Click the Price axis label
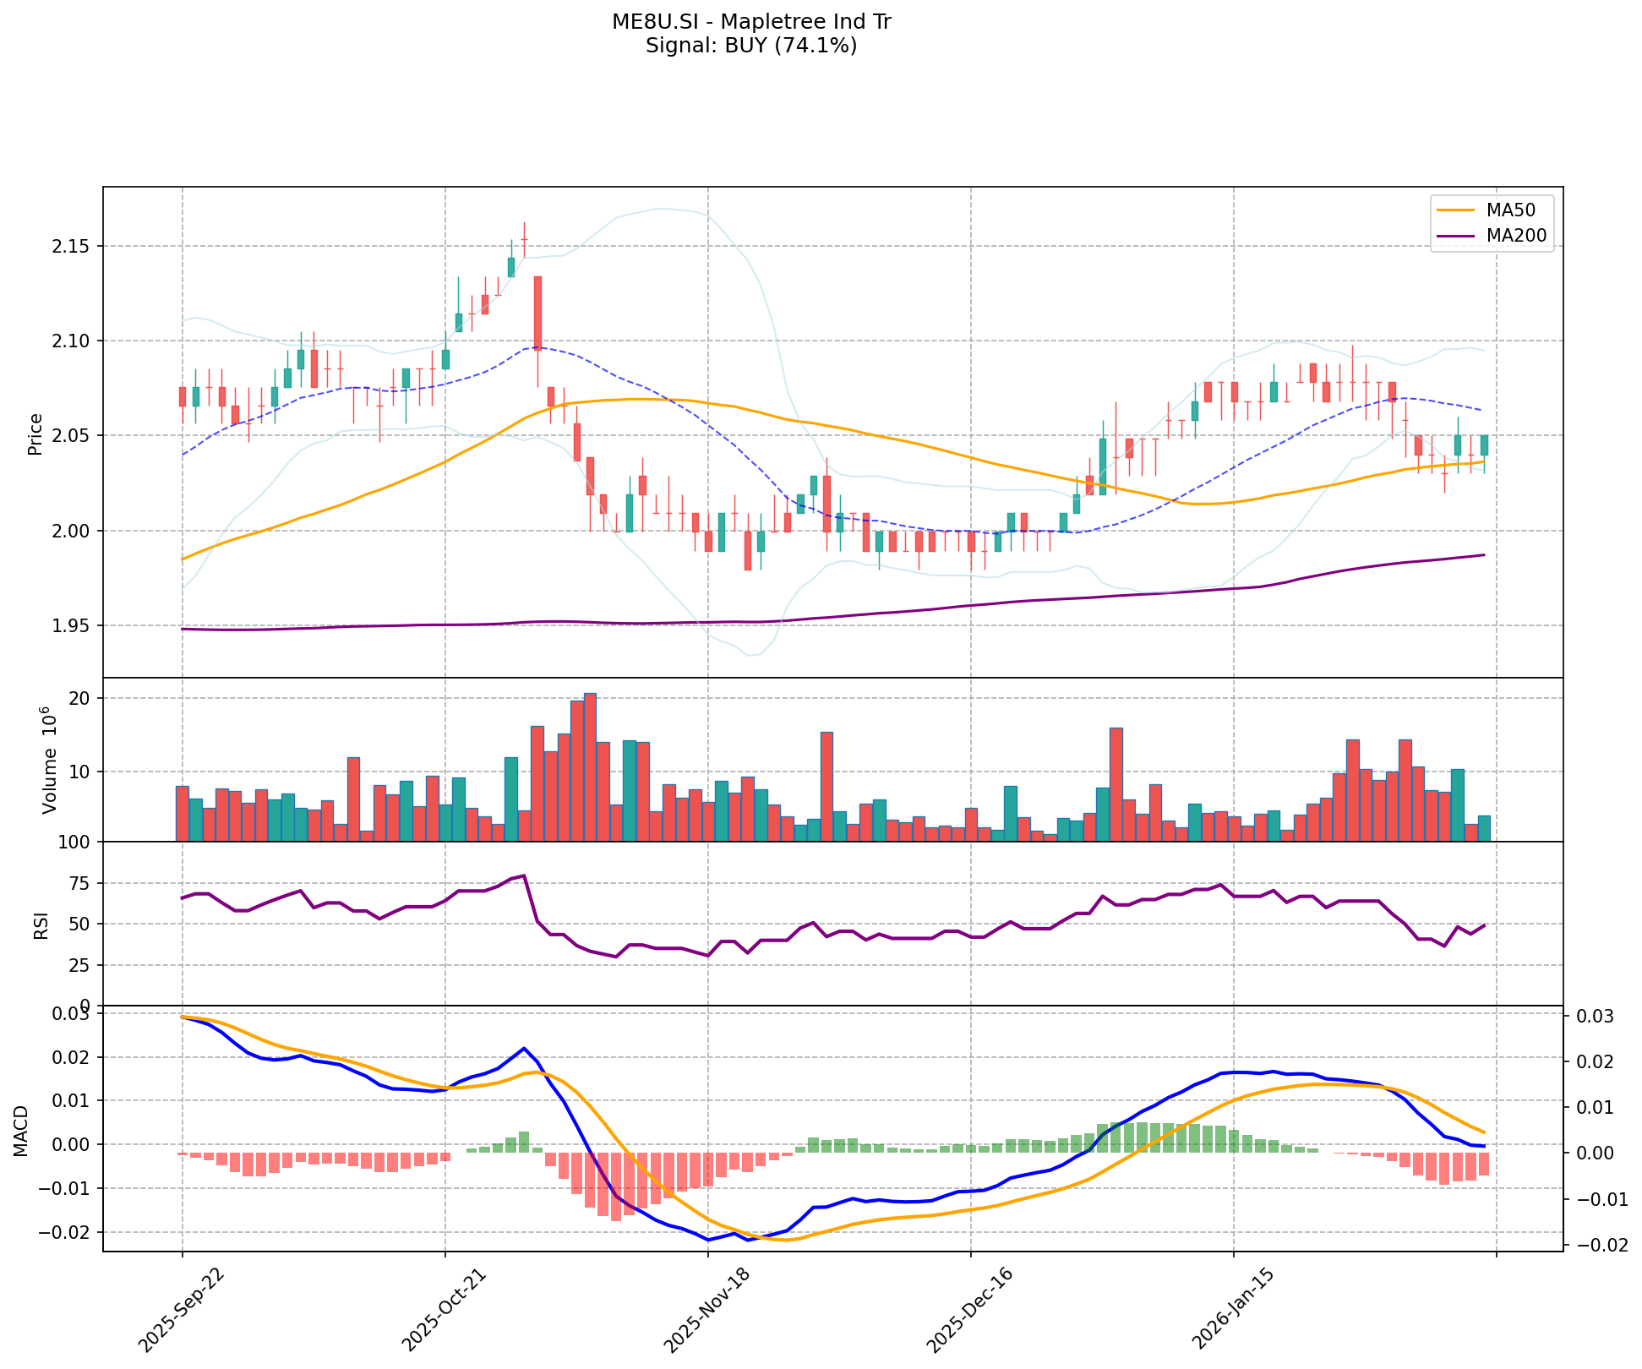This screenshot has width=1642, height=1369. (35, 434)
